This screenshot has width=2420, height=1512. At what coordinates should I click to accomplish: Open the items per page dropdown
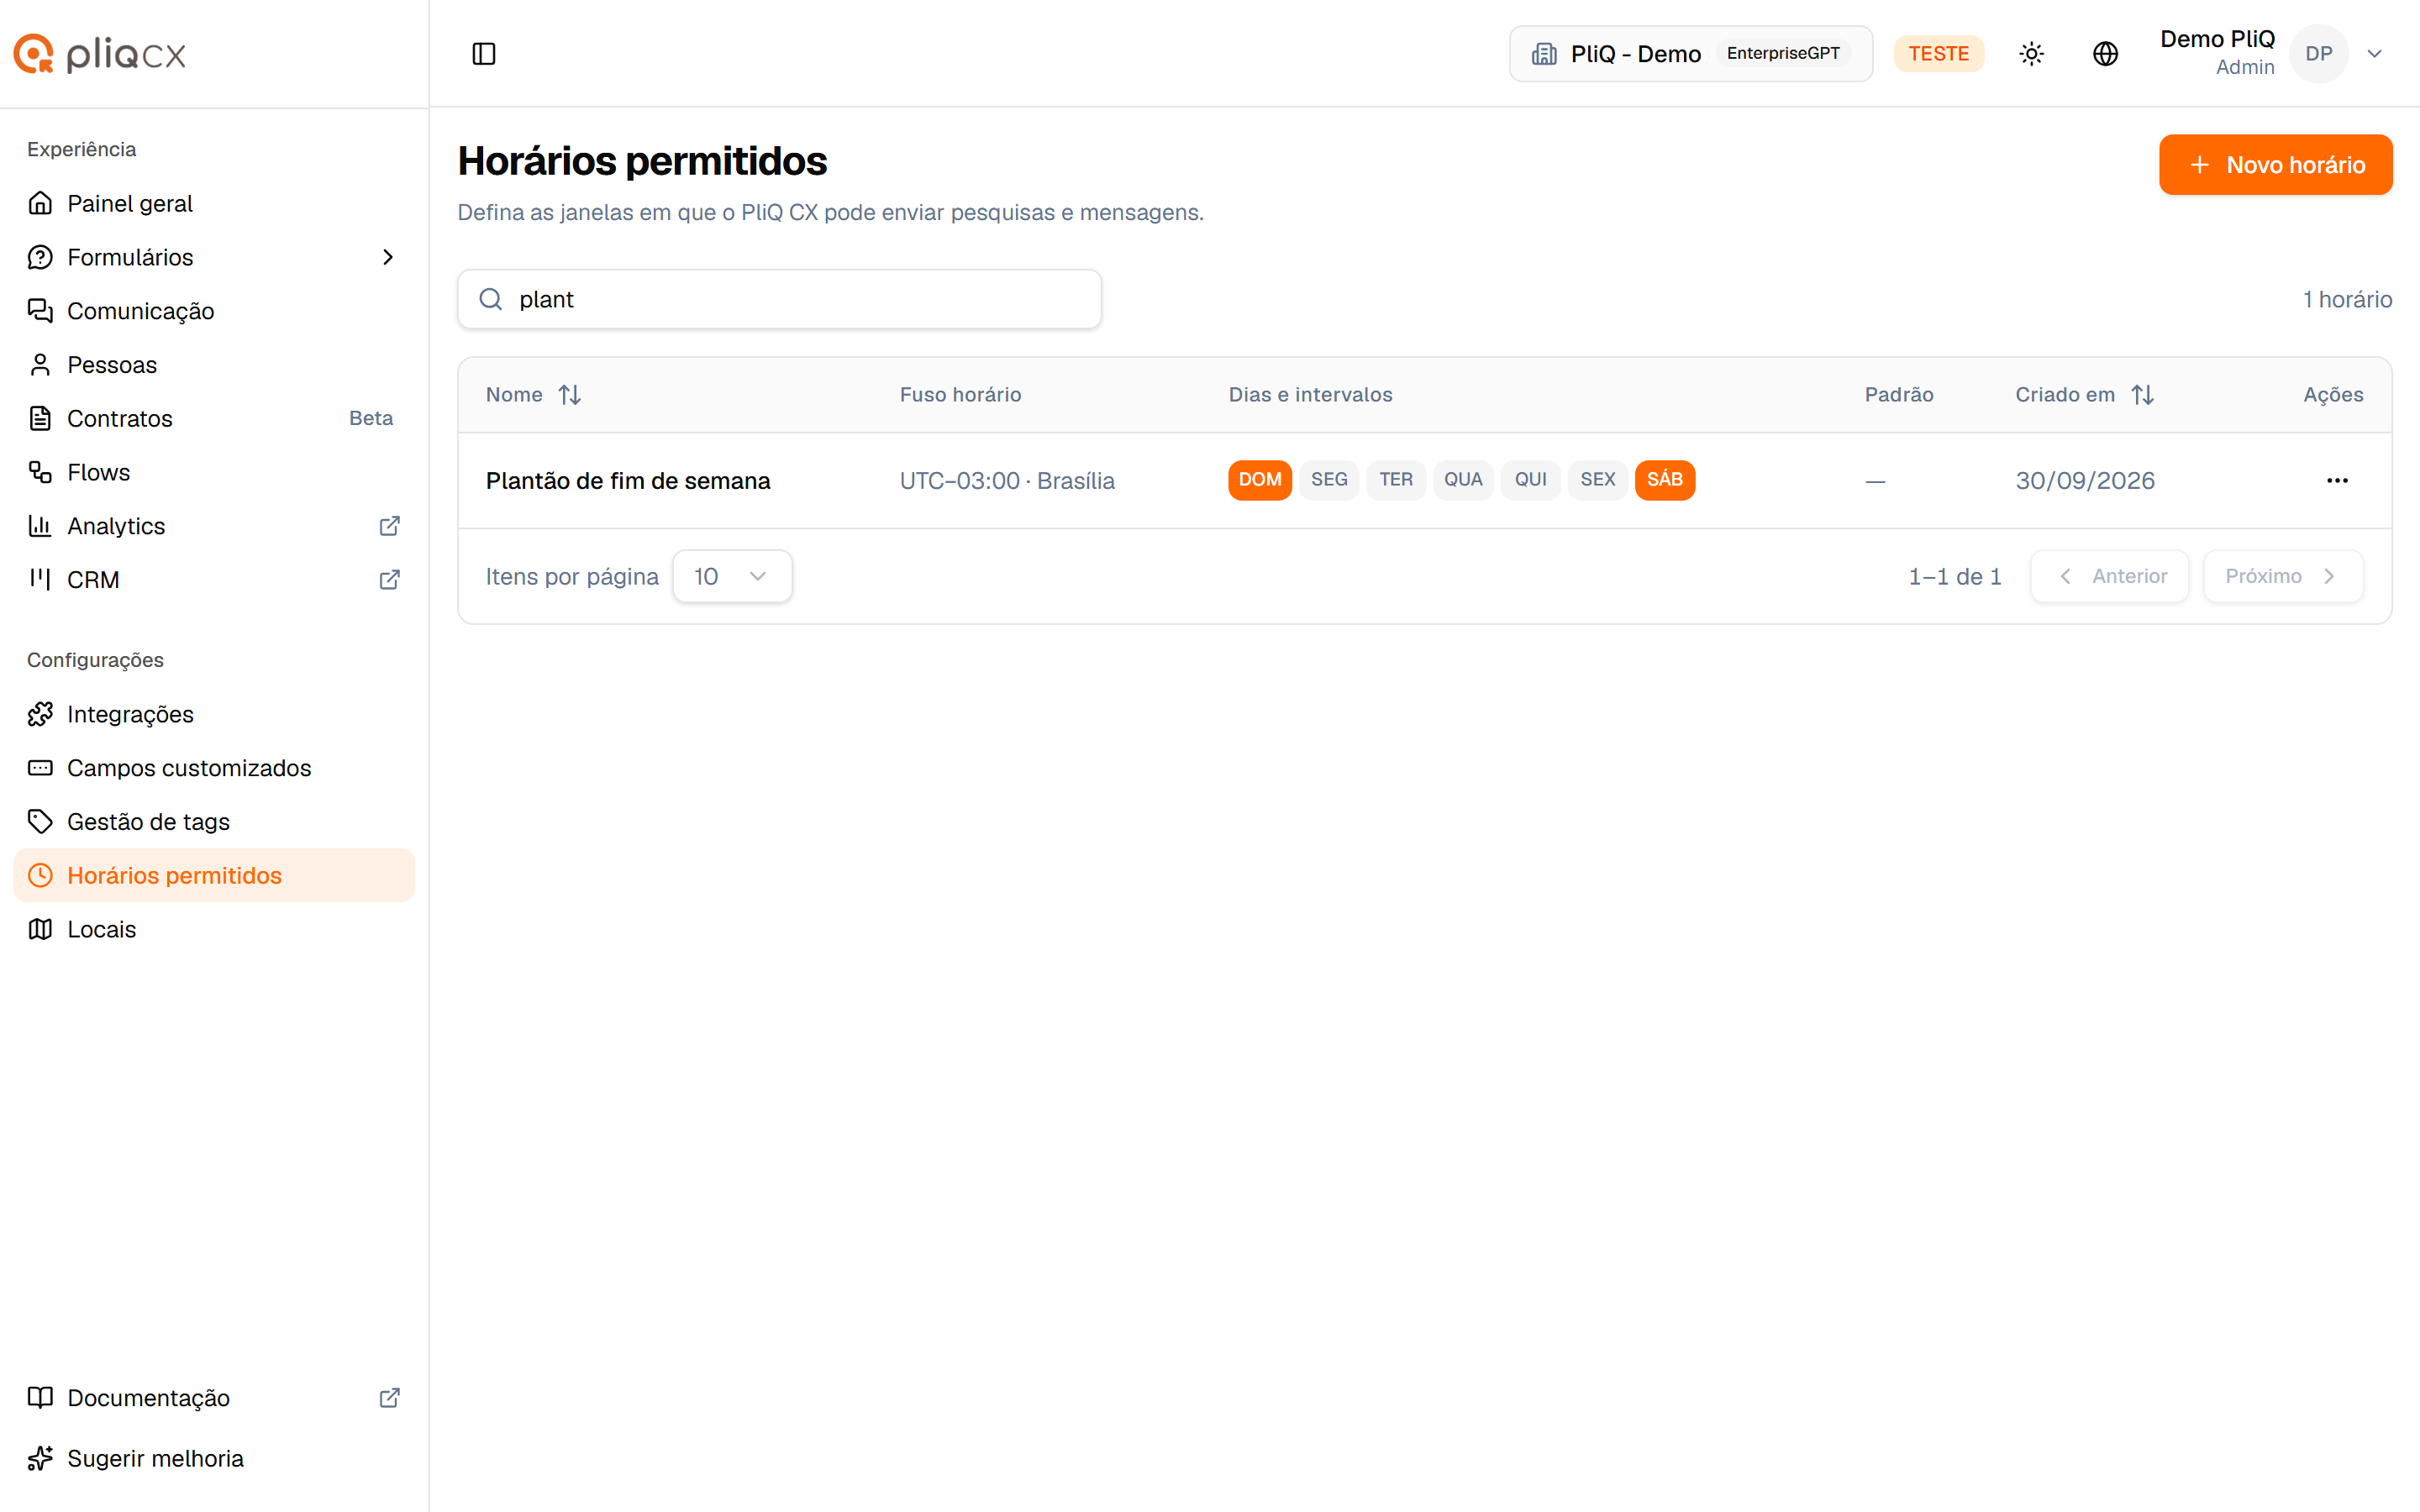click(x=732, y=577)
